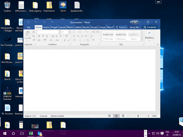Switch to Read Mode view icon

(109, 116)
